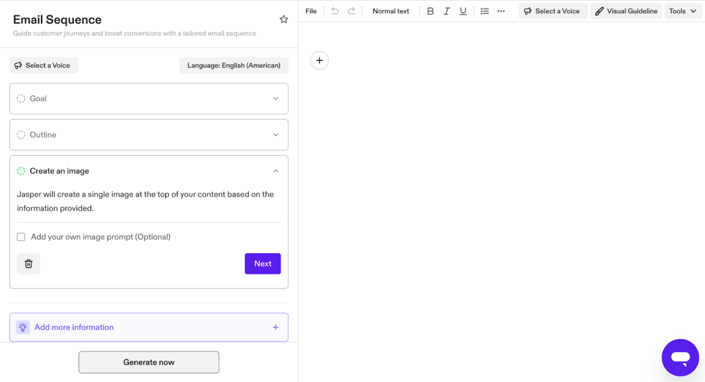Click the plus circle to add content block

click(x=319, y=60)
